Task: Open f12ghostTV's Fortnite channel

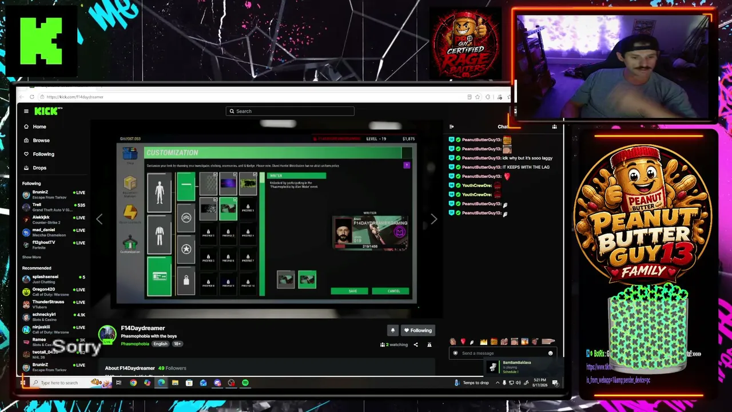Action: point(54,245)
